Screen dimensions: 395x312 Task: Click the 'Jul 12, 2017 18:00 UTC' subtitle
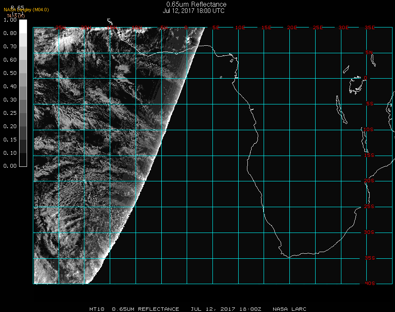(x=193, y=11)
